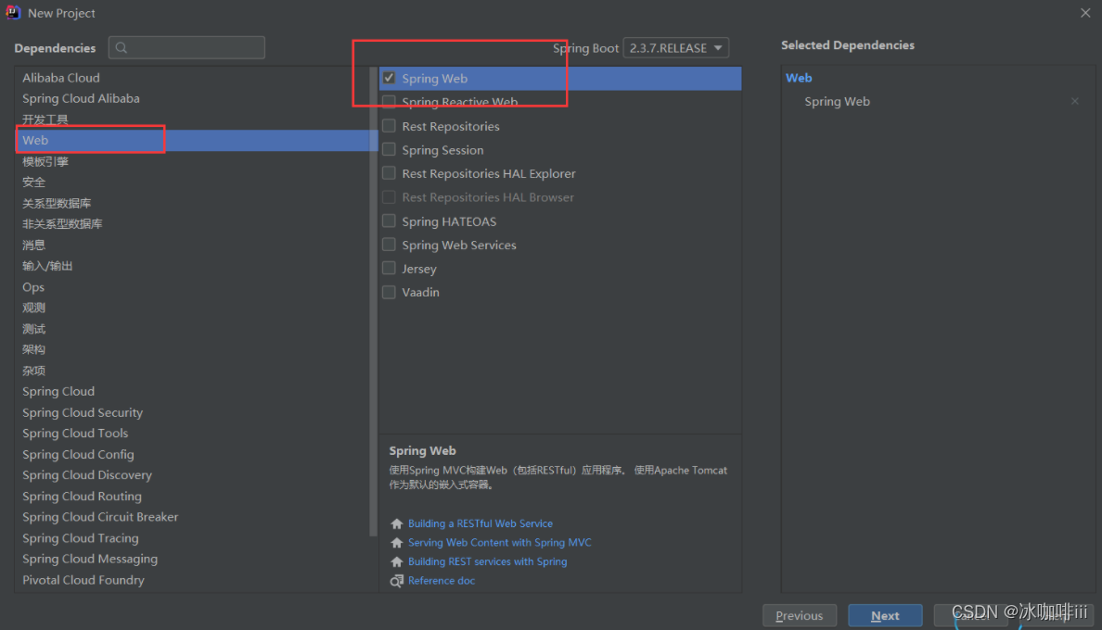
Task: Click home icon beside Building a RESTful Web Service
Action: (396, 523)
